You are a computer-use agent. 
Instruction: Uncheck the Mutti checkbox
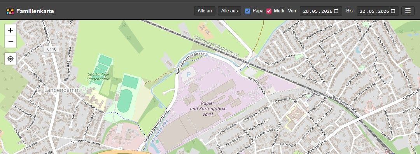point(269,11)
